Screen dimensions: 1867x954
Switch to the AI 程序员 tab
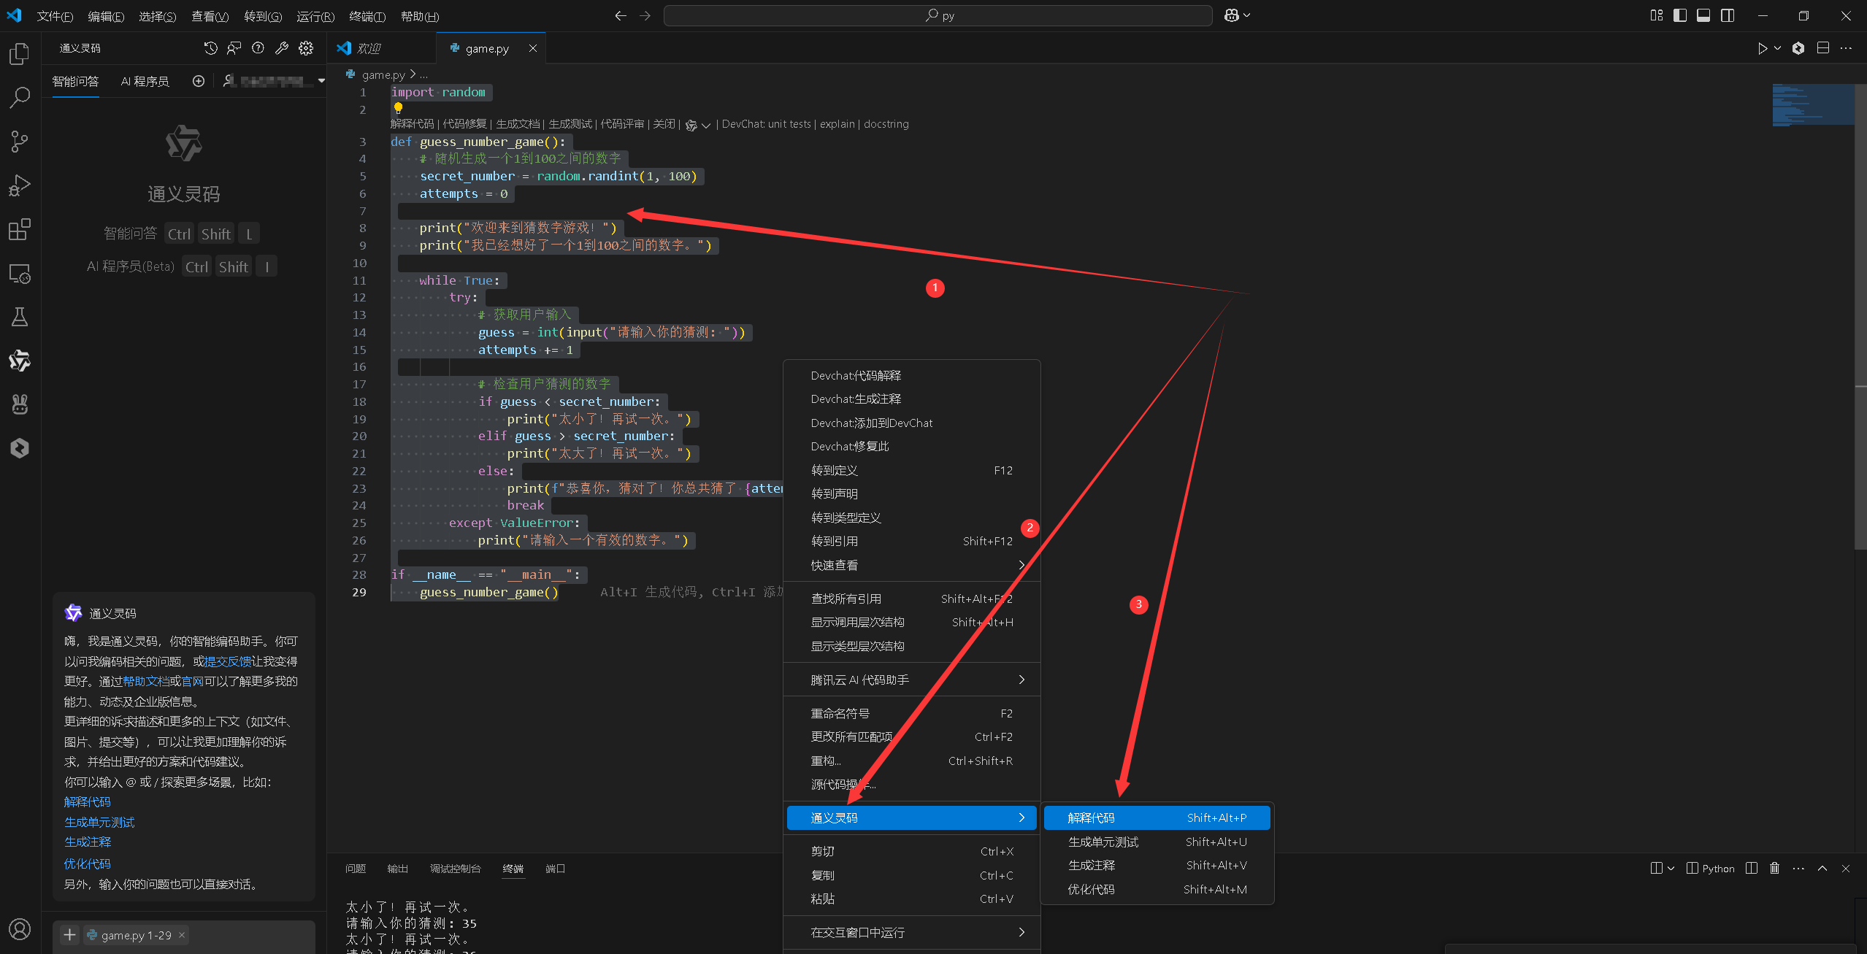tap(145, 81)
